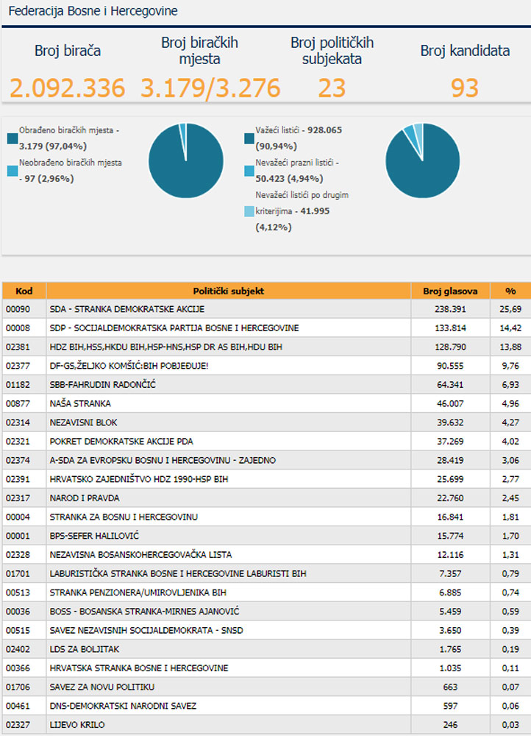531x736 pixels.
Task: Select POKRET DEMOKRATSKE AKCIJE PDA
Action: [121, 441]
